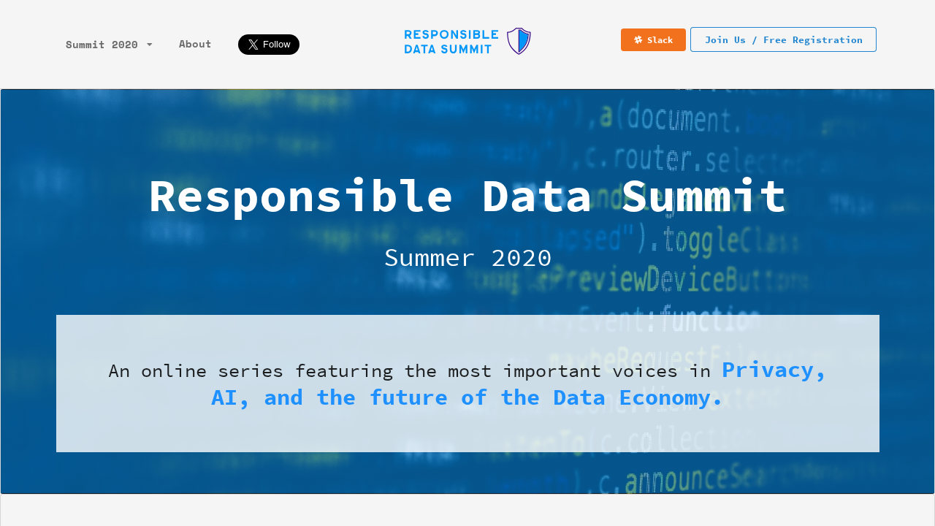Open the About page
This screenshot has width=935, height=526.
[x=194, y=44]
